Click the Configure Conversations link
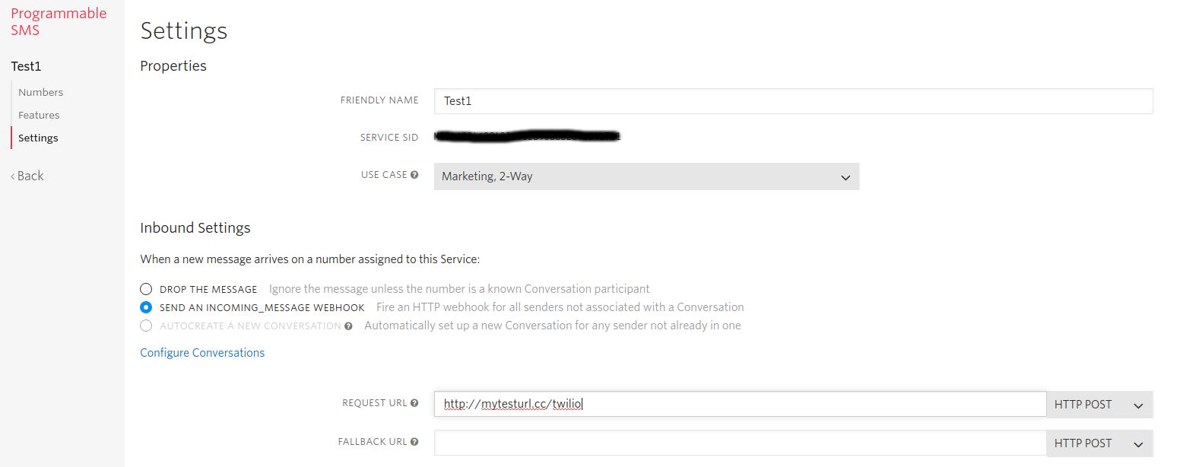Viewport: 1177px width, 467px height. tap(202, 353)
